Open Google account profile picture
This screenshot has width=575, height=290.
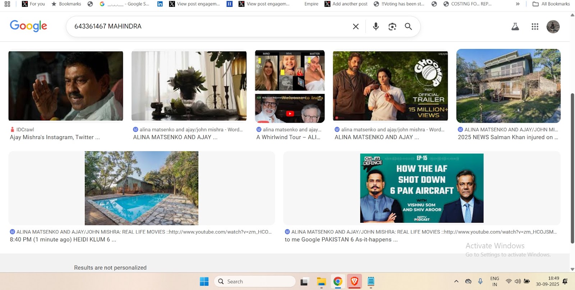click(553, 27)
